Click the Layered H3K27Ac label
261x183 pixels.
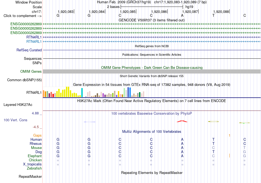click(x=18, y=105)
